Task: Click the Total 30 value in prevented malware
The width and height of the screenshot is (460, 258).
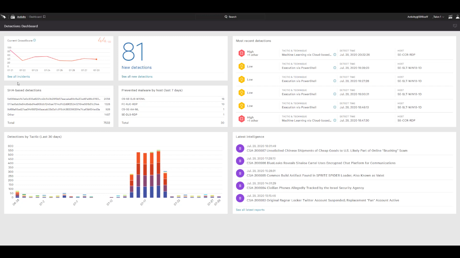Action: click(222, 123)
